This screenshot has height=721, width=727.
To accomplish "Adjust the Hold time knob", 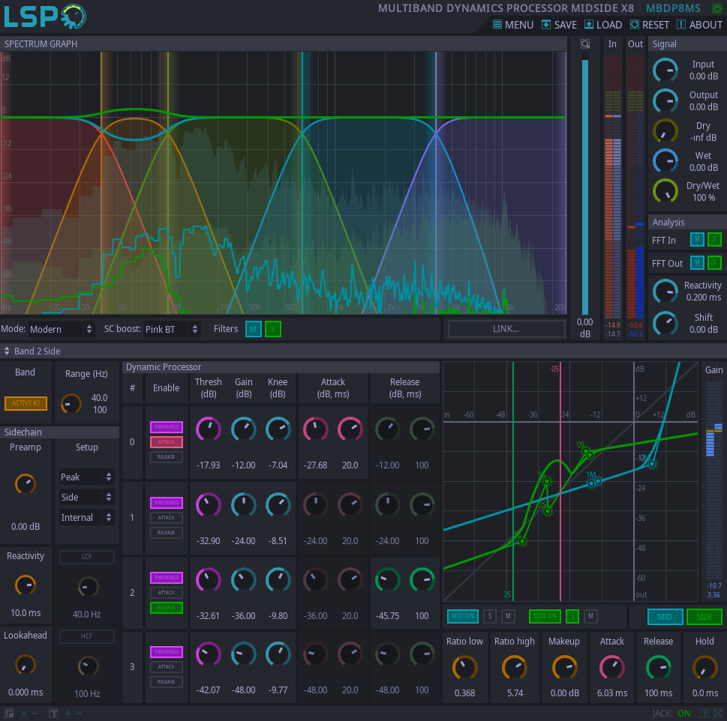I will point(704,668).
